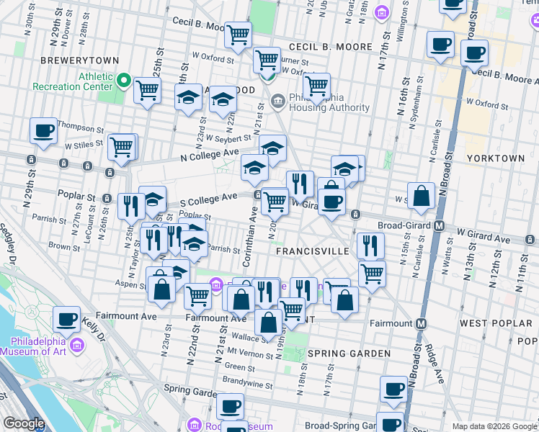
Task: Select the SPRING GARDEN neighborhood label
Action: click(x=349, y=354)
